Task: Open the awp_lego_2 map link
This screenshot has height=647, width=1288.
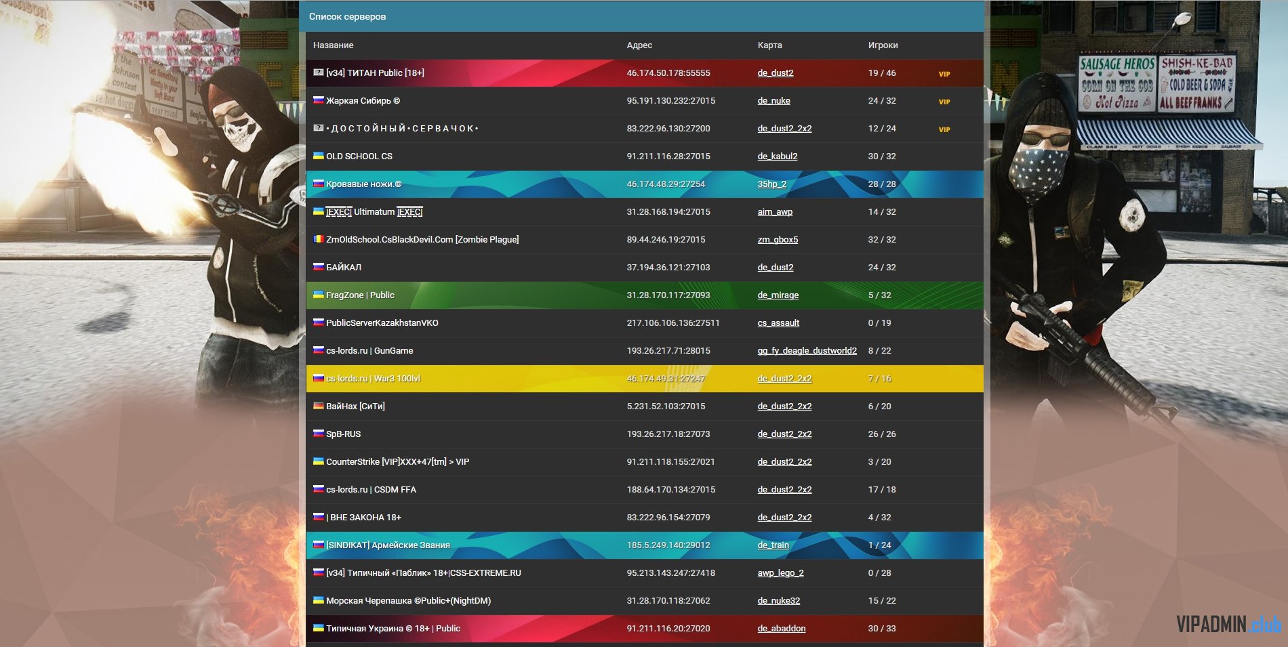Action: coord(781,573)
